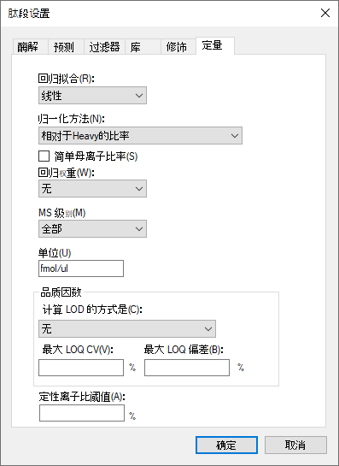Image resolution: width=339 pixels, height=466 pixels.
Task: Confirm with the 确定 button
Action: click(226, 445)
